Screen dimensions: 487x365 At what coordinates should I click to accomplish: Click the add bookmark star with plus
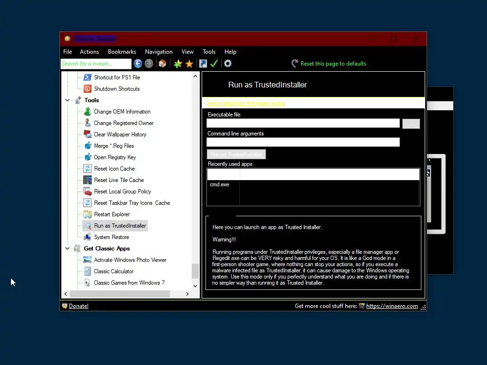click(x=178, y=64)
